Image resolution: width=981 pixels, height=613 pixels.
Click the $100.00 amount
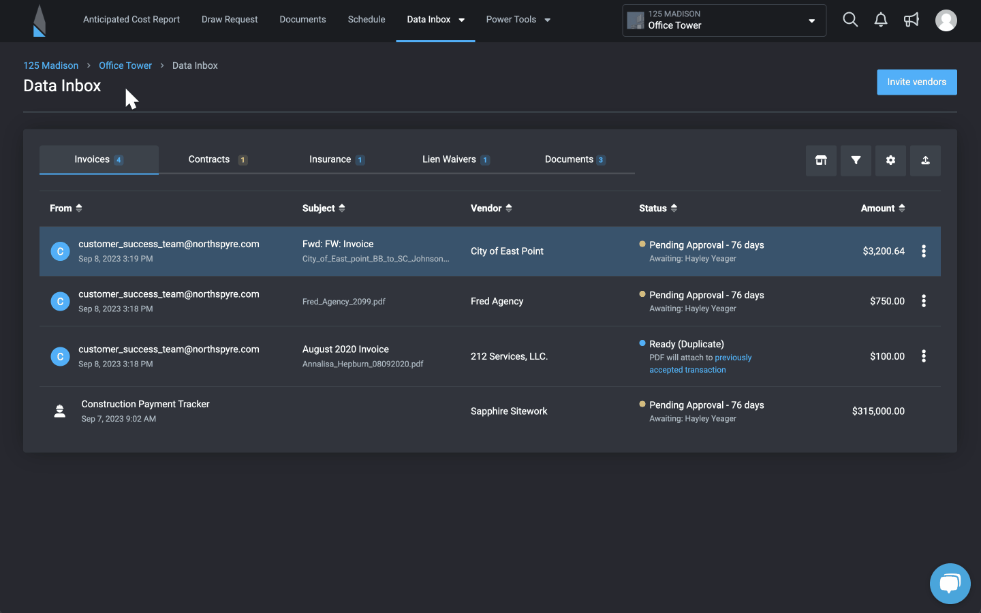coord(887,356)
